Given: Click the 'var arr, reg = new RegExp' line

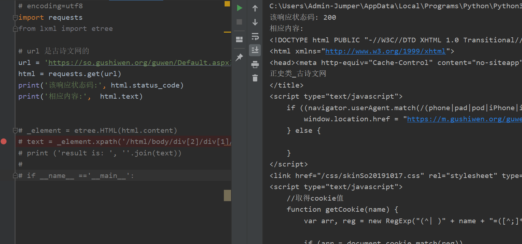Looking at the screenshot, I should [413, 221].
